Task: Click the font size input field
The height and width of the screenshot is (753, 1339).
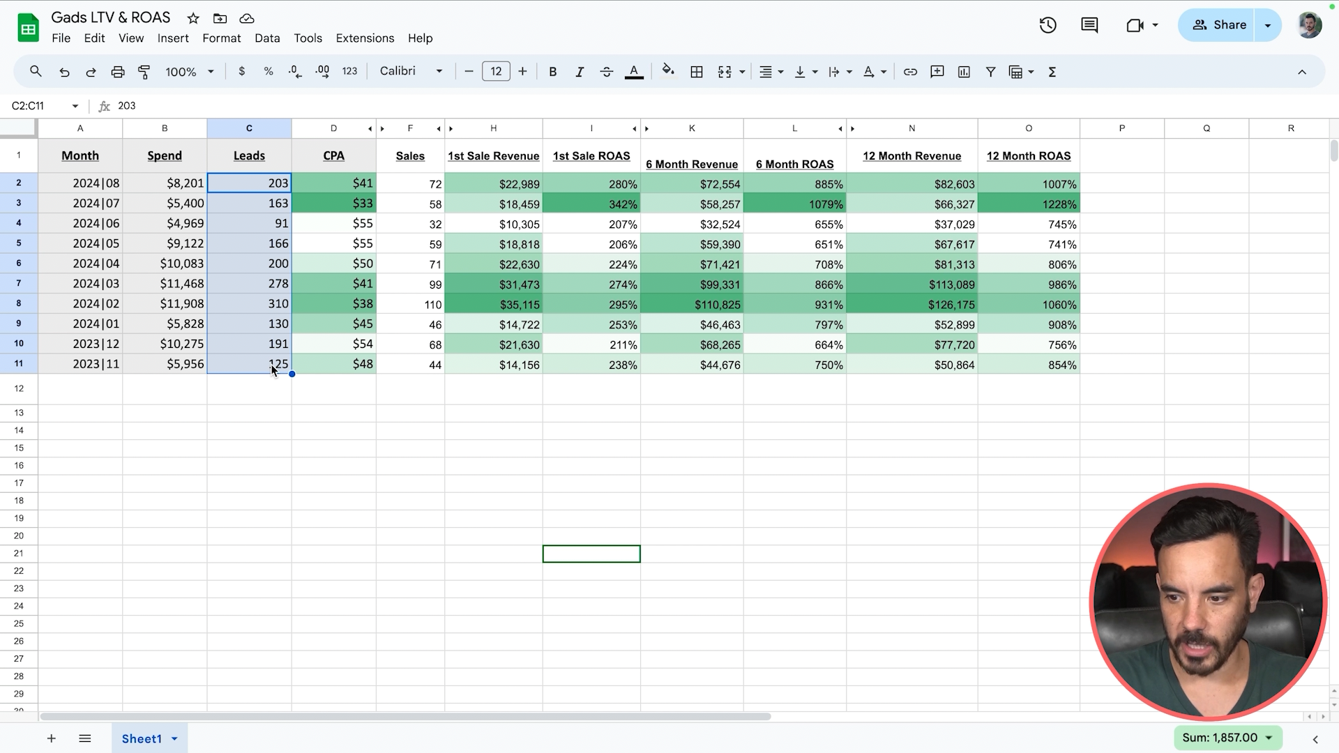Action: [496, 71]
